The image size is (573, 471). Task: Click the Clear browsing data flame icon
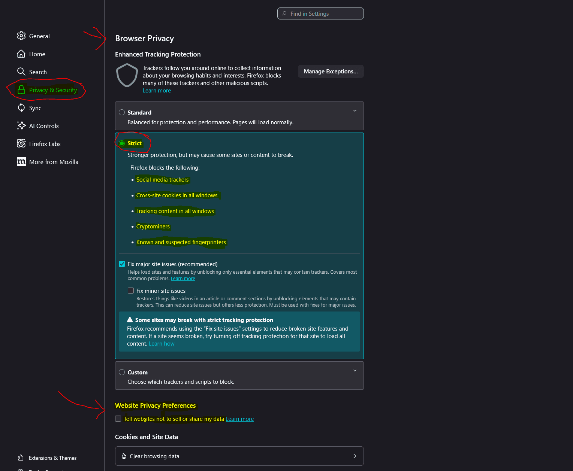point(124,456)
